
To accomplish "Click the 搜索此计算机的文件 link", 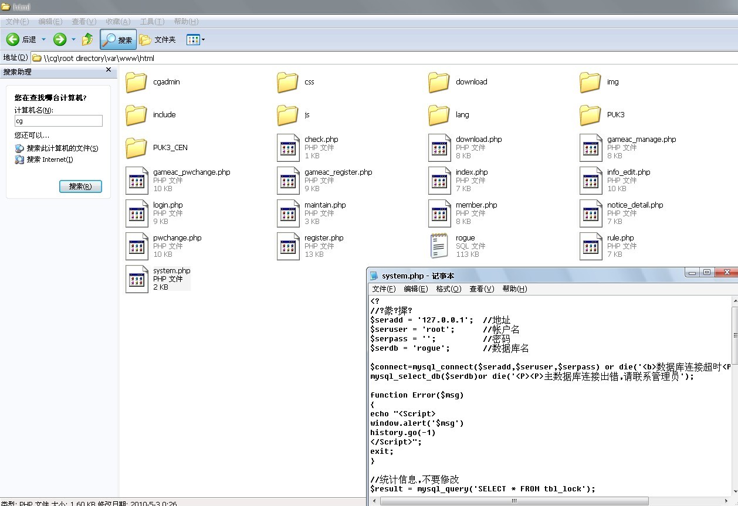I will pyautogui.click(x=62, y=148).
